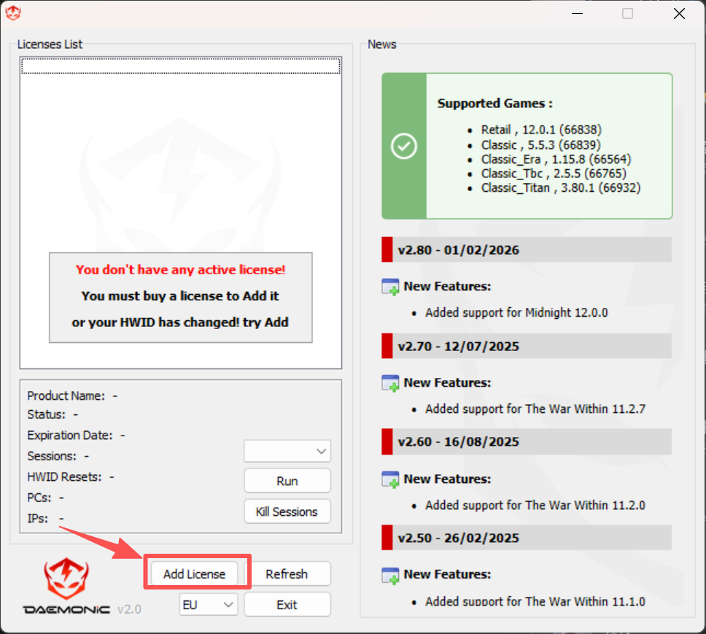Click the v2.60 - 16/08/2025 header
Image resolution: width=706 pixels, height=634 pixels.
tap(527, 441)
